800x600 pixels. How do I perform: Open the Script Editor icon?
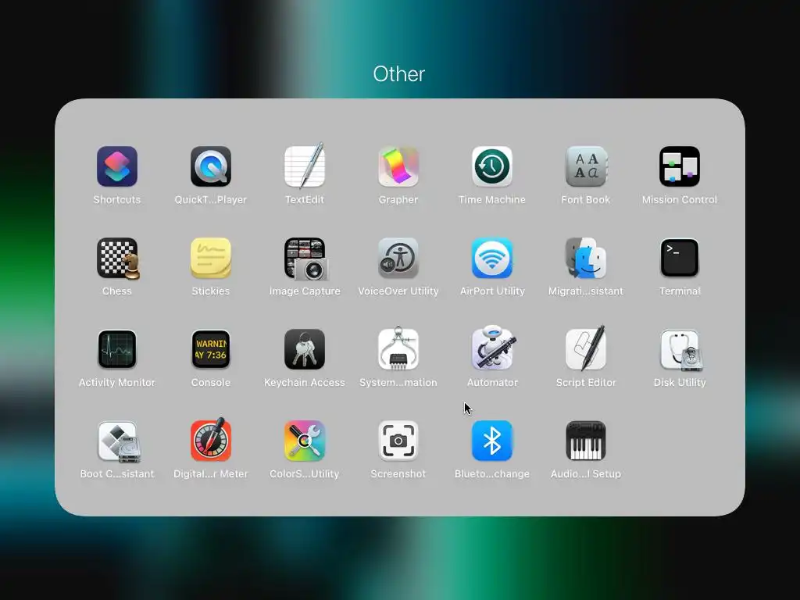point(586,348)
